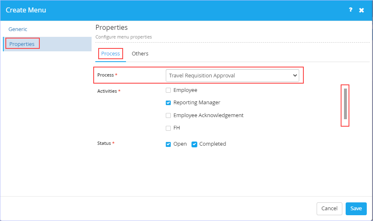Toggle the Completed status checkbox
373x221 pixels.
click(x=194, y=144)
